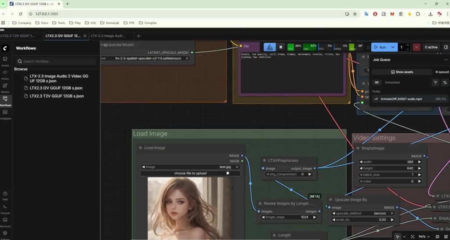Screen dimensions: 450x240
Task: Switch to the LTX2.3 T2V GGUF tab
Action: [18, 36]
